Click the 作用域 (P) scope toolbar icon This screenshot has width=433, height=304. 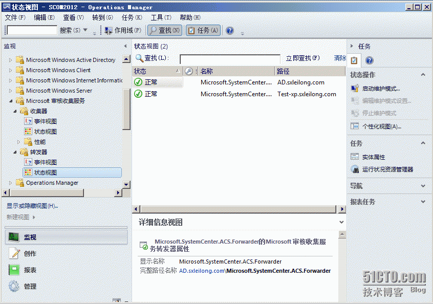pyautogui.click(x=109, y=30)
